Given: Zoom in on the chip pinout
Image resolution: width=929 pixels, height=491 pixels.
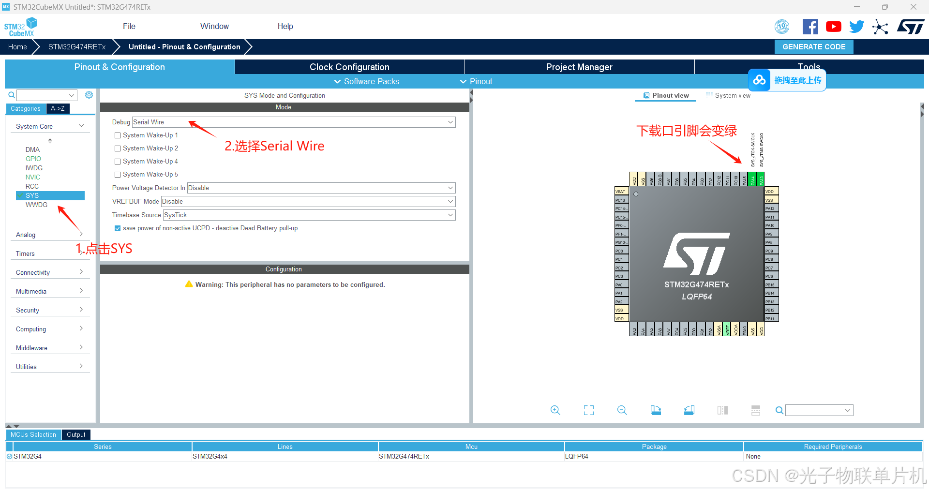Looking at the screenshot, I should click(555, 410).
